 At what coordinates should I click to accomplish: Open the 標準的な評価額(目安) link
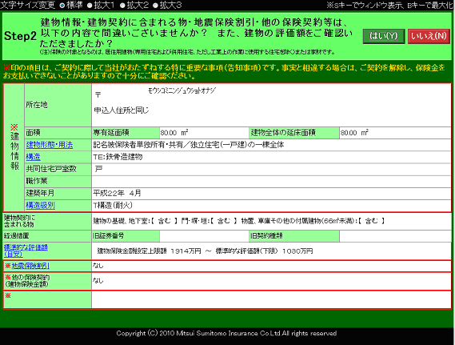click(x=26, y=251)
